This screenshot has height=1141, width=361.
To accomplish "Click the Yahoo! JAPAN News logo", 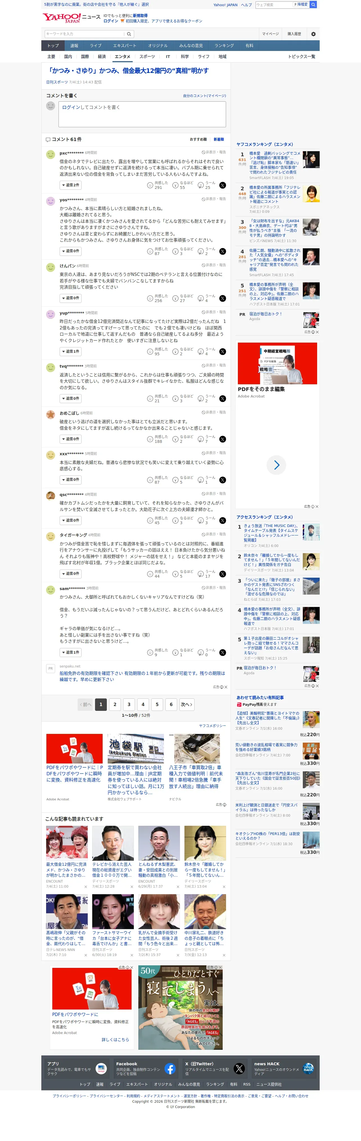I will [72, 17].
